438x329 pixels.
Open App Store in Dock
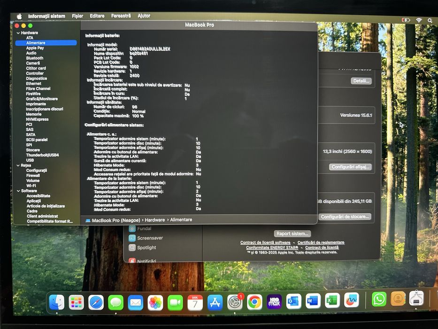[215, 302]
